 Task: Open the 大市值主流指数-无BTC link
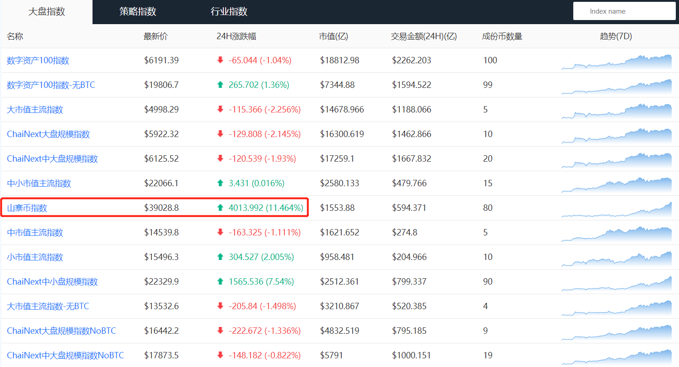point(48,306)
